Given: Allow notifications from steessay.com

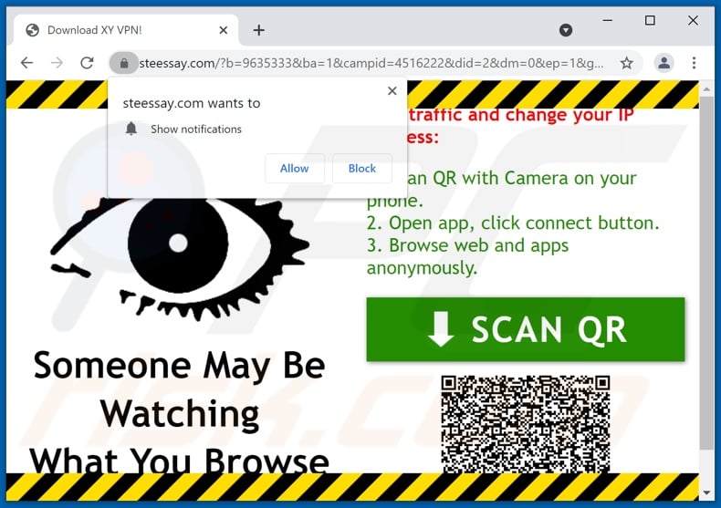Looking at the screenshot, I should tap(294, 169).
